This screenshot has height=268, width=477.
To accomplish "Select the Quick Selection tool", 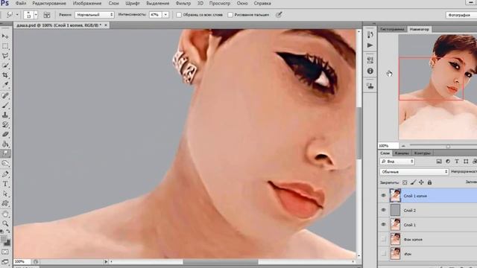I will pyautogui.click(x=5, y=66).
